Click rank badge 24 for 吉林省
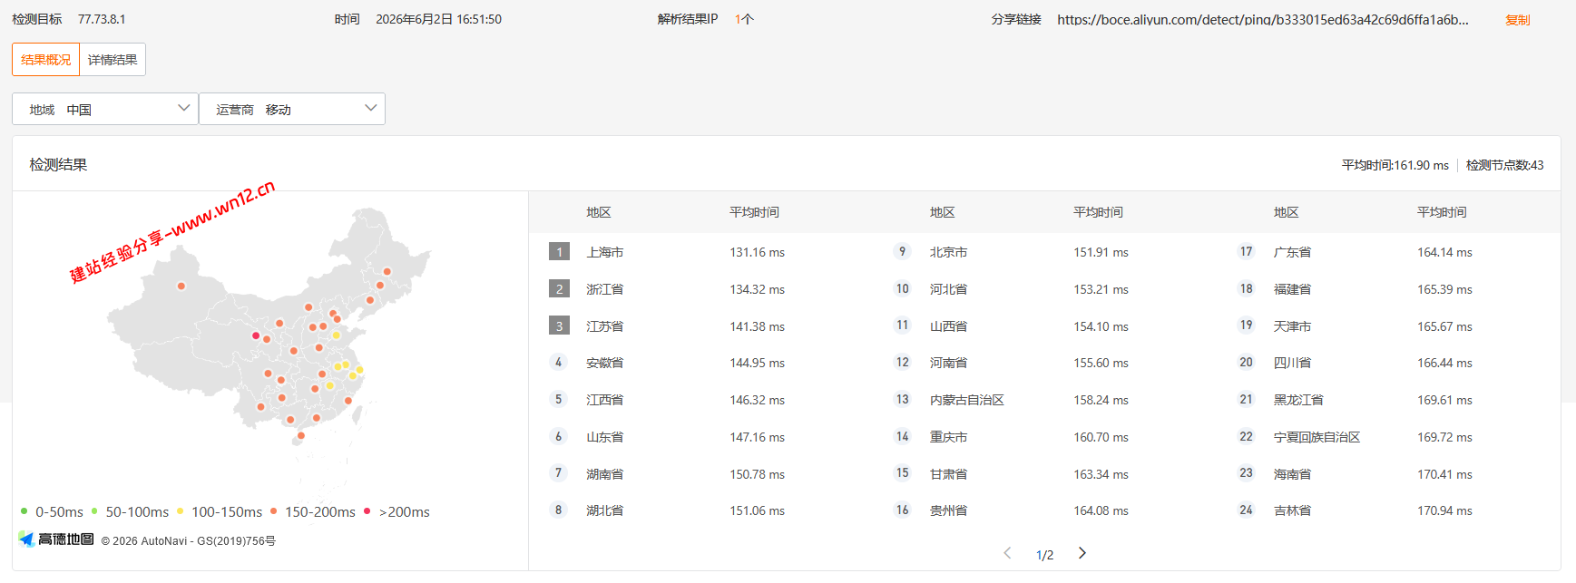The image size is (1576, 583). (1246, 510)
